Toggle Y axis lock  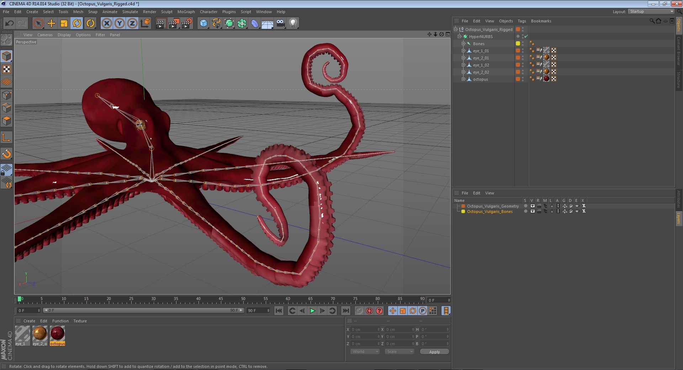point(120,23)
